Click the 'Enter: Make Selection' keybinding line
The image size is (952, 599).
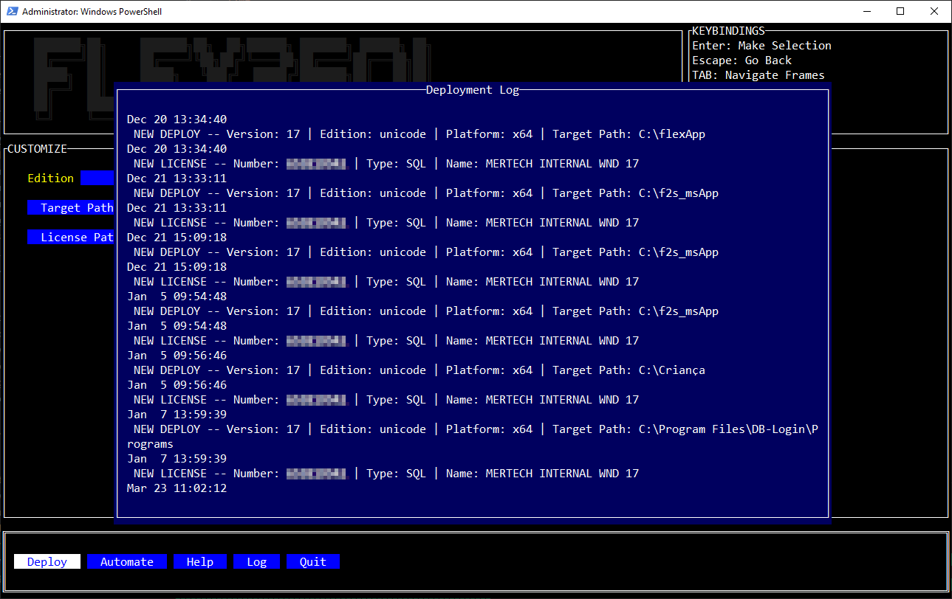761,46
